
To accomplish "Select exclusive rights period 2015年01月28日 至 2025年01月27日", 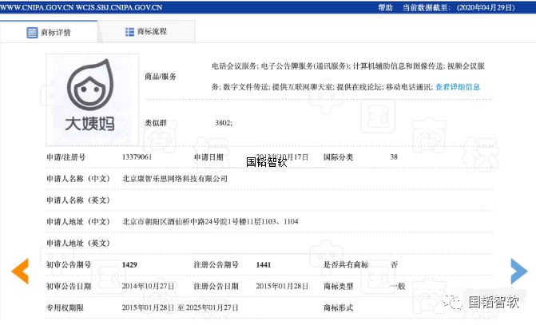I will tap(180, 307).
